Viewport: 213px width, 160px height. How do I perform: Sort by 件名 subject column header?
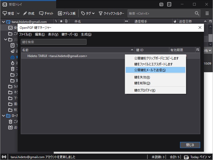97,21
